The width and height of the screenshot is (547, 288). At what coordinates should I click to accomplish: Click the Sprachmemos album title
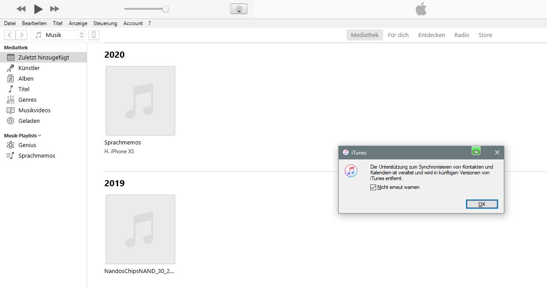[x=123, y=143]
